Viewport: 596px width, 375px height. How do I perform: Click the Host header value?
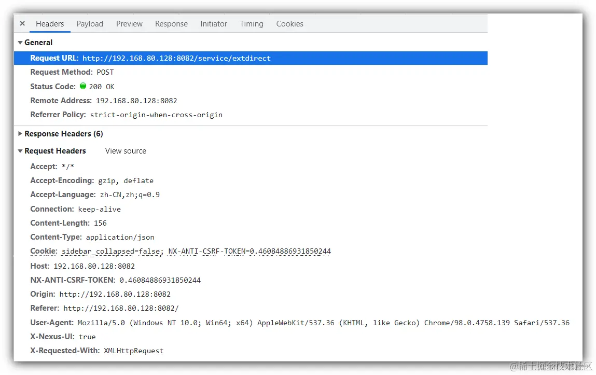click(x=94, y=266)
